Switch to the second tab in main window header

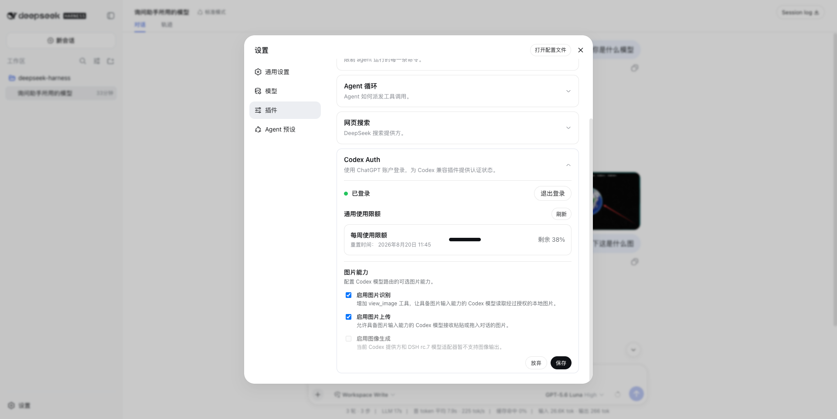pos(167,24)
